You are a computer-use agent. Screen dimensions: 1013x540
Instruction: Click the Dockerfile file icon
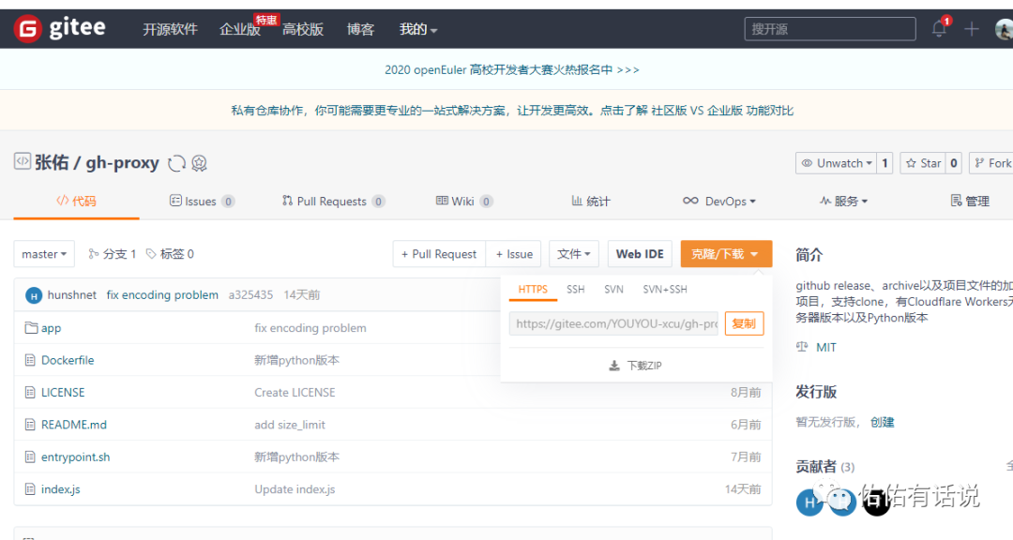tap(30, 360)
